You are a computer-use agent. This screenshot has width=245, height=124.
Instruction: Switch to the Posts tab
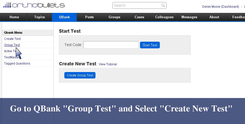(x=89, y=17)
